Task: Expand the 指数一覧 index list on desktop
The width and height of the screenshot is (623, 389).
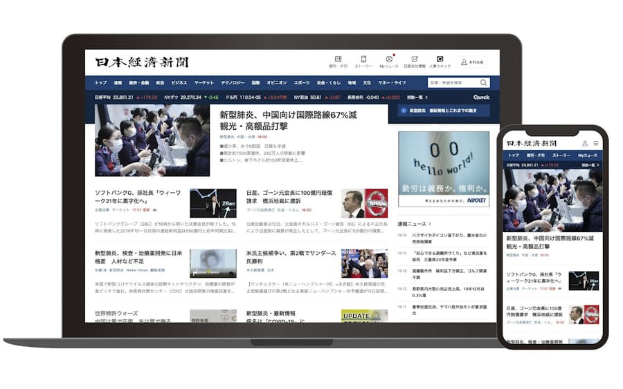Action: pos(417,97)
